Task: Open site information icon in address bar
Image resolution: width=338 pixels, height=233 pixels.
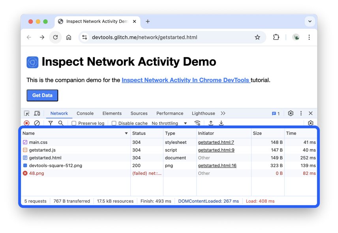Action: coord(84,37)
